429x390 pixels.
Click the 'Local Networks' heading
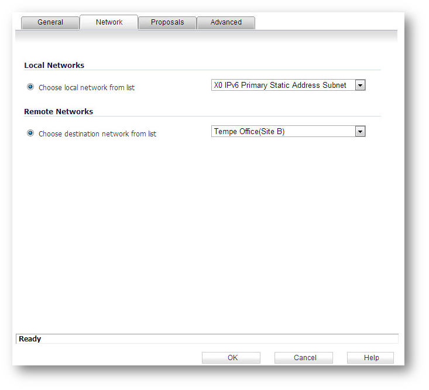(x=54, y=66)
